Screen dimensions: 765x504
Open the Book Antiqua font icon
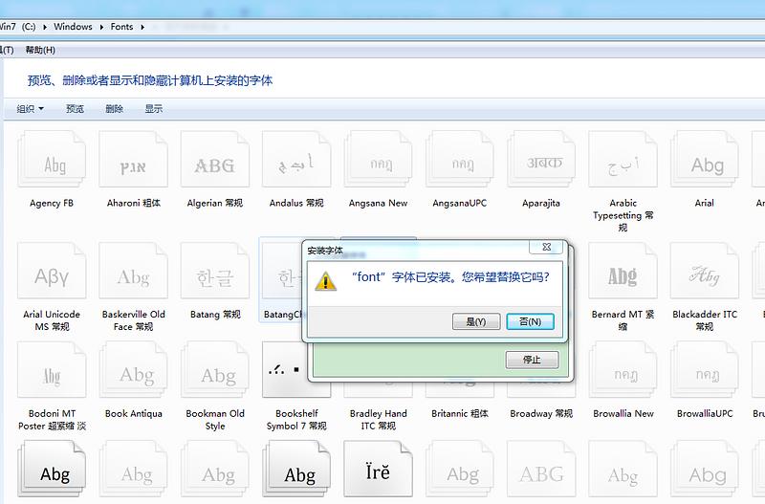coord(133,369)
